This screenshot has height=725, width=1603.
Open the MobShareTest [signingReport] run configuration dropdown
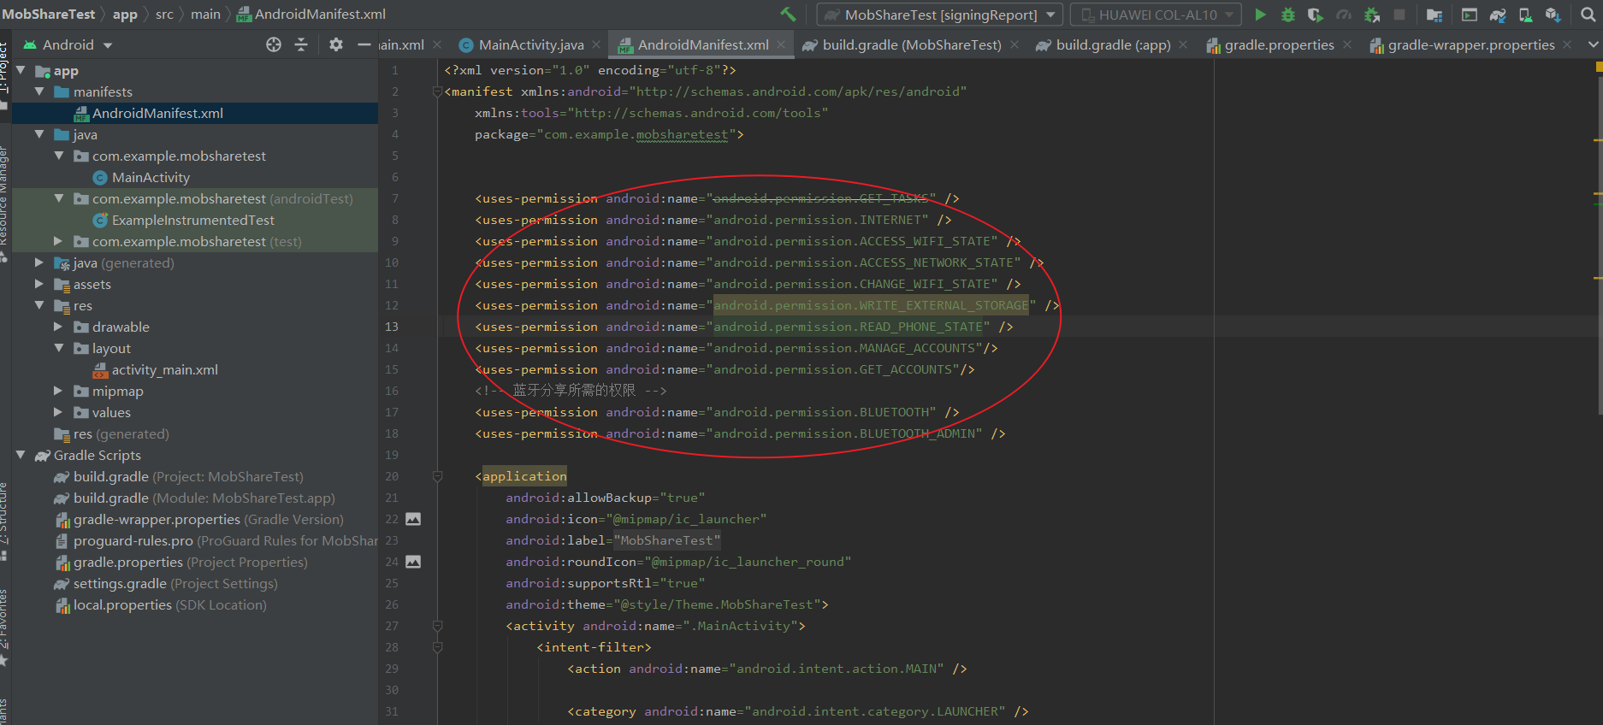(940, 15)
